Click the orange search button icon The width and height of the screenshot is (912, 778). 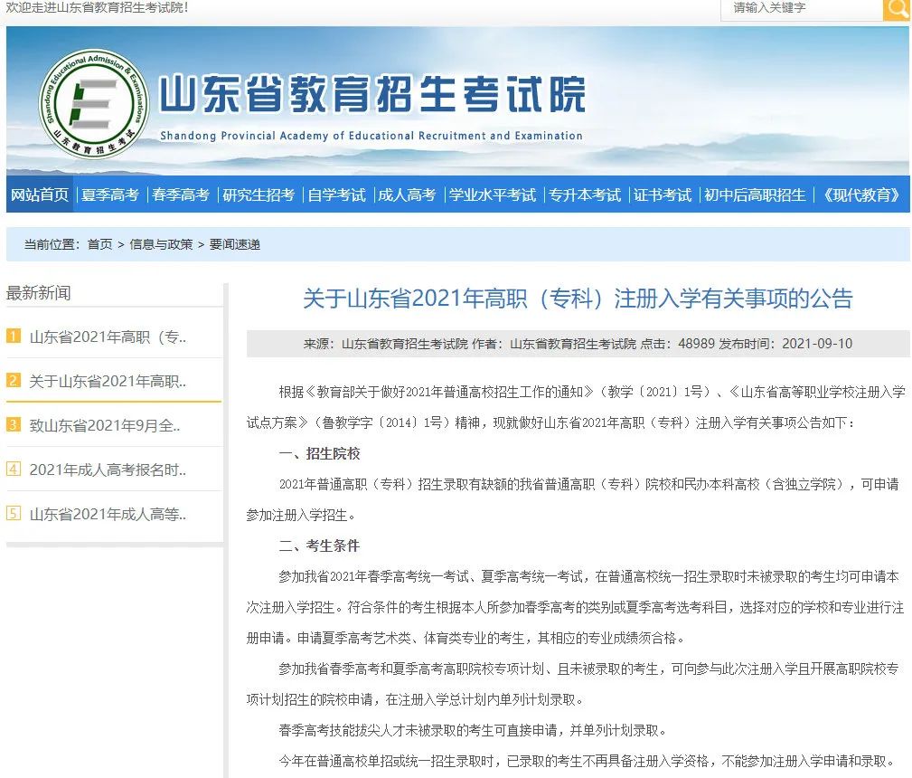[x=896, y=10]
